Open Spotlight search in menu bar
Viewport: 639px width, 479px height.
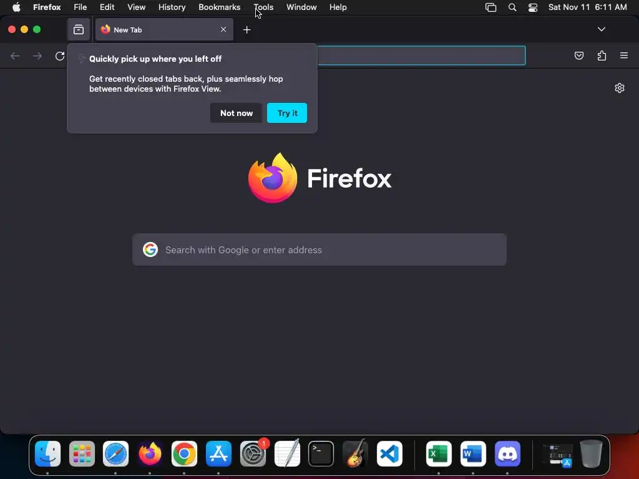point(512,7)
